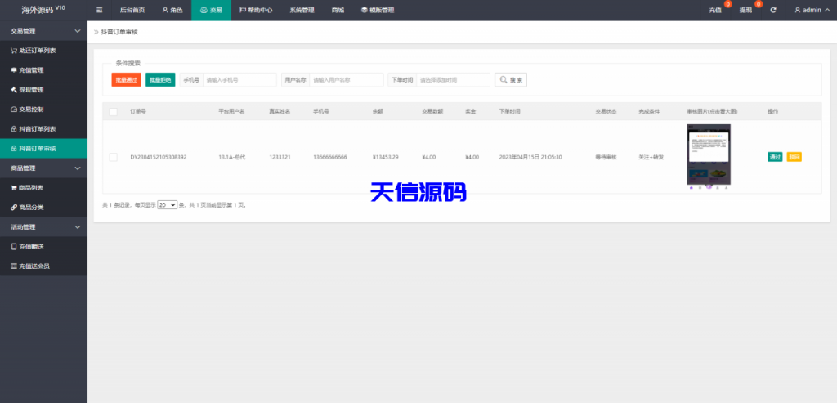Click the 平台用户名 column header
Screen dimensions: 837x403
pos(231,111)
